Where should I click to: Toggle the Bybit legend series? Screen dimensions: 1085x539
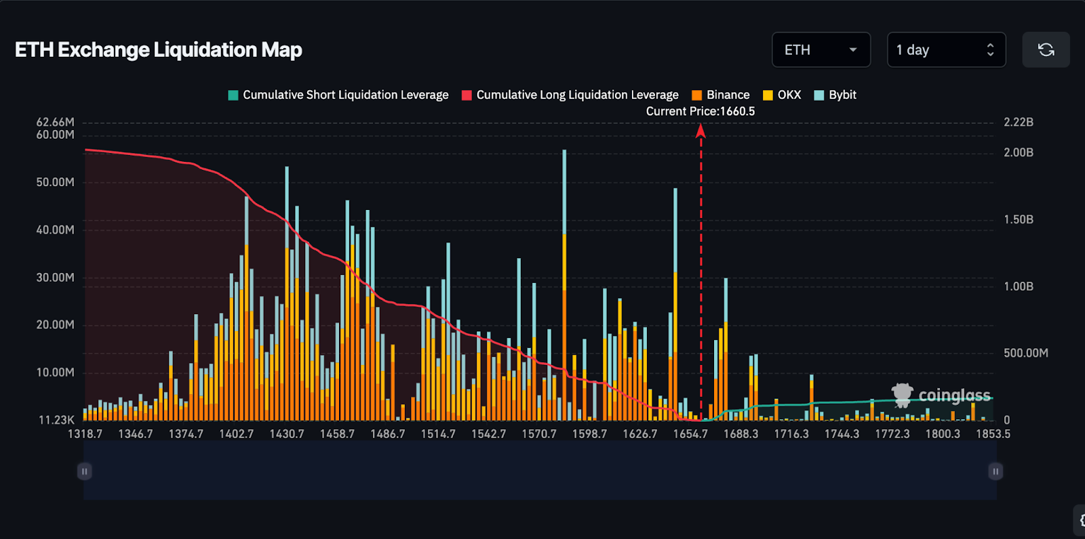tap(835, 95)
